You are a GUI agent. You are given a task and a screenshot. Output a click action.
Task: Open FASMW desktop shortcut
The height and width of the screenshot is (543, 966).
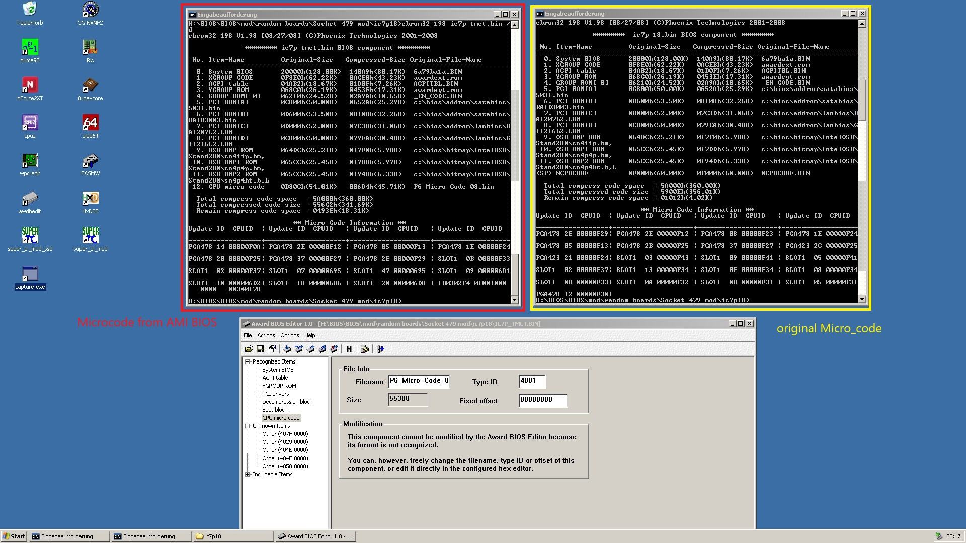(x=90, y=164)
